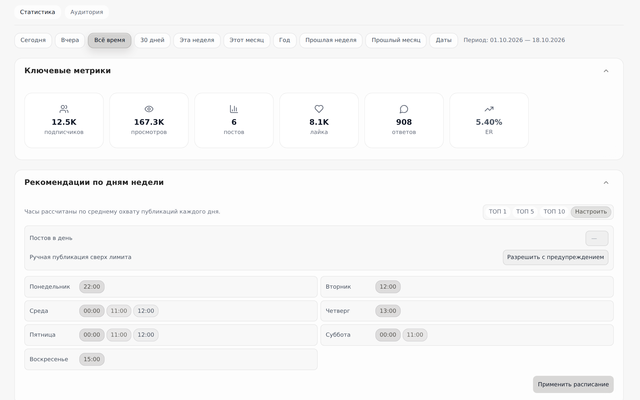The width and height of the screenshot is (640, 400).
Task: Toggle Среда 12:00 time chip
Action: click(x=146, y=311)
